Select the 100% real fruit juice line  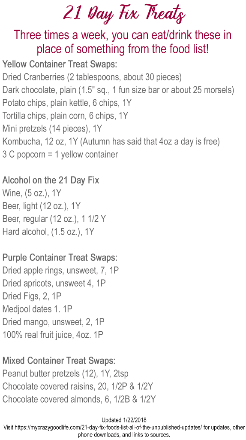pyautogui.click(x=53, y=335)
